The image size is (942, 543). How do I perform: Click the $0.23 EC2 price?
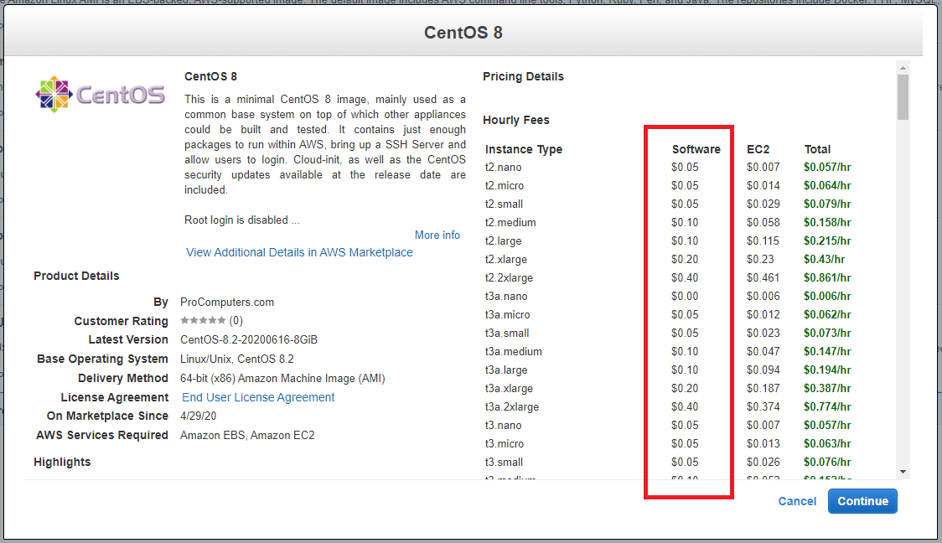[x=761, y=260]
